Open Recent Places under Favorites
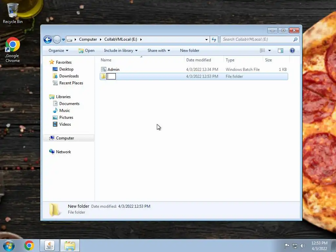The image size is (336, 252). [x=71, y=83]
